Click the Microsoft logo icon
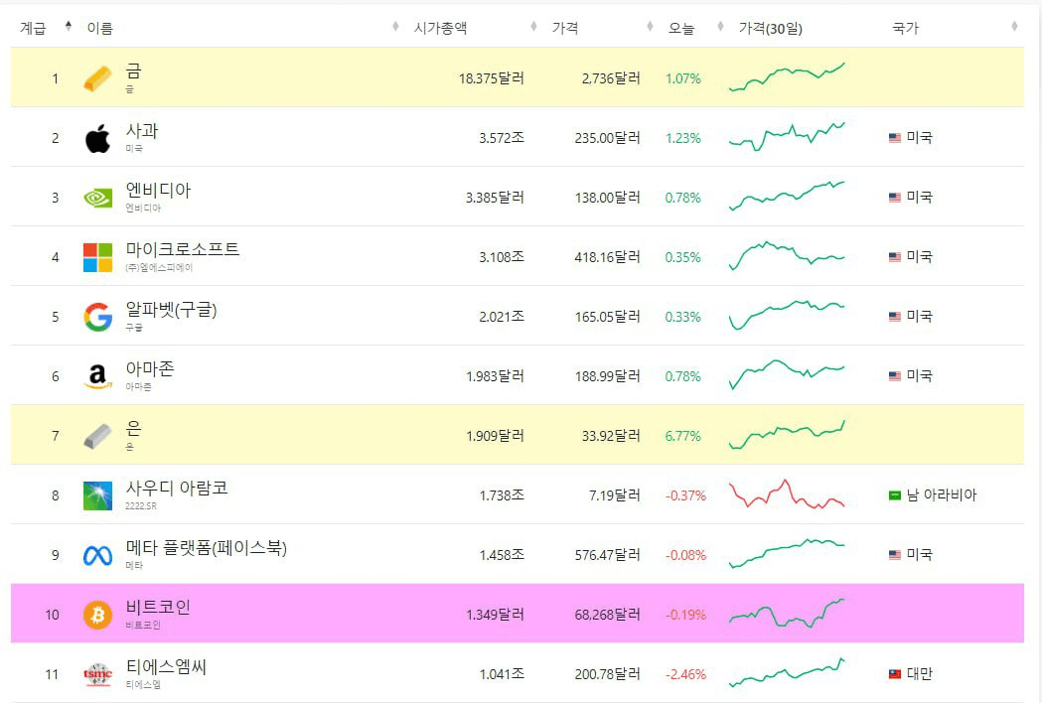The height and width of the screenshot is (703, 1042). point(97,257)
